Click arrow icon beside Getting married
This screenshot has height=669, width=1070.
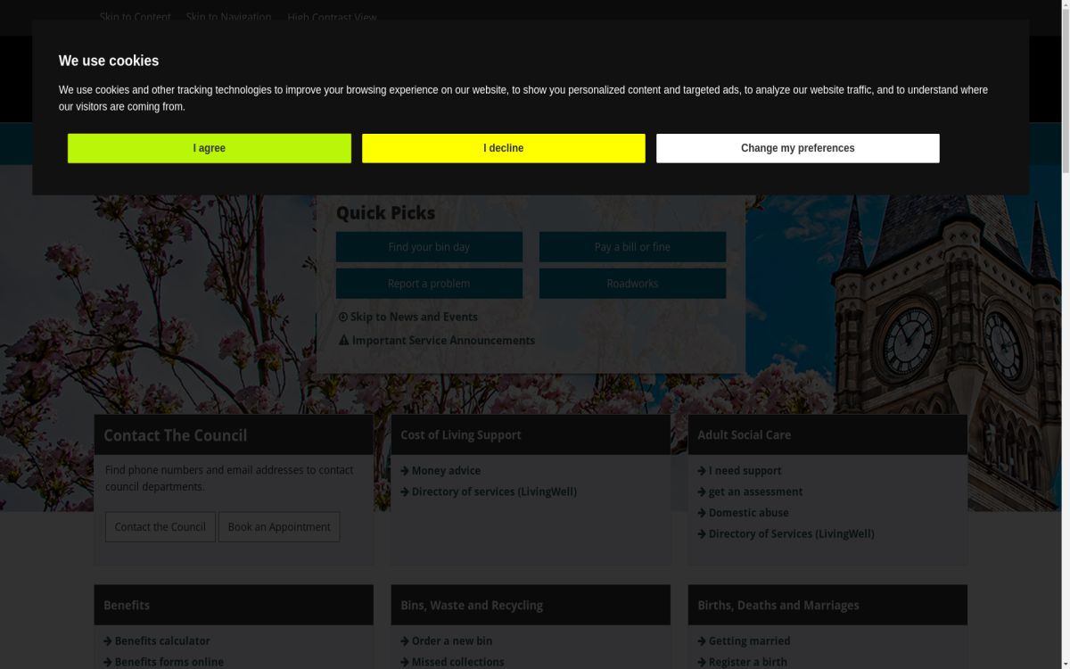[702, 641]
